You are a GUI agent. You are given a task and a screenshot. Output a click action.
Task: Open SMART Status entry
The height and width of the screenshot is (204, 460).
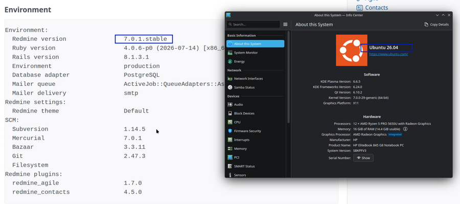[255, 166]
